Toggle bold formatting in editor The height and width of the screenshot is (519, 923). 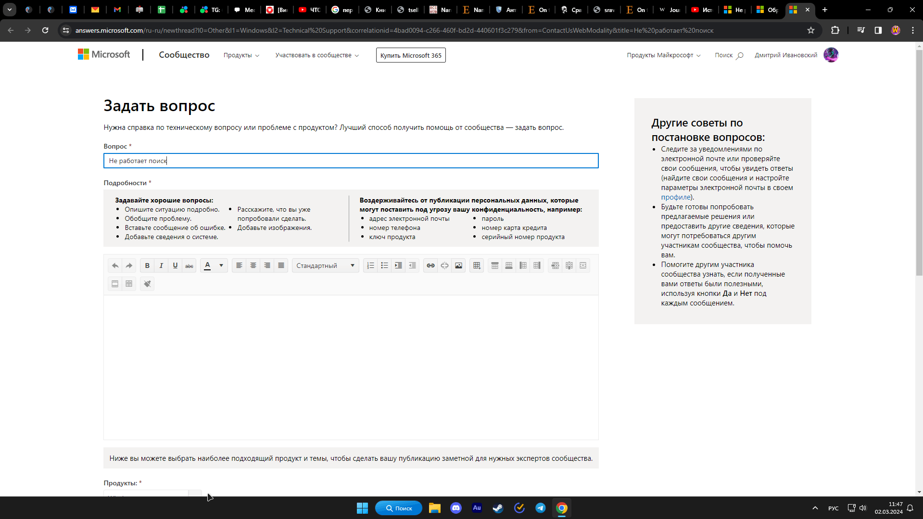pyautogui.click(x=147, y=266)
